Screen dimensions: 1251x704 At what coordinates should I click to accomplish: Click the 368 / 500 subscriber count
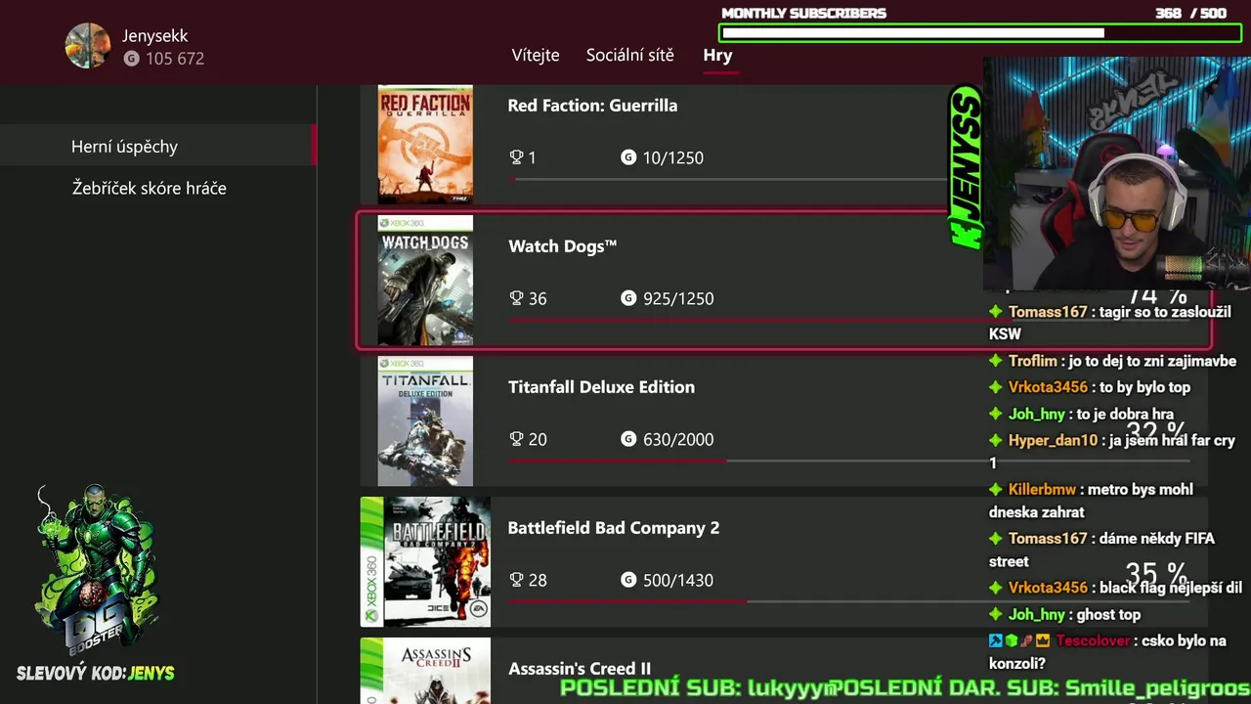coord(1190,13)
